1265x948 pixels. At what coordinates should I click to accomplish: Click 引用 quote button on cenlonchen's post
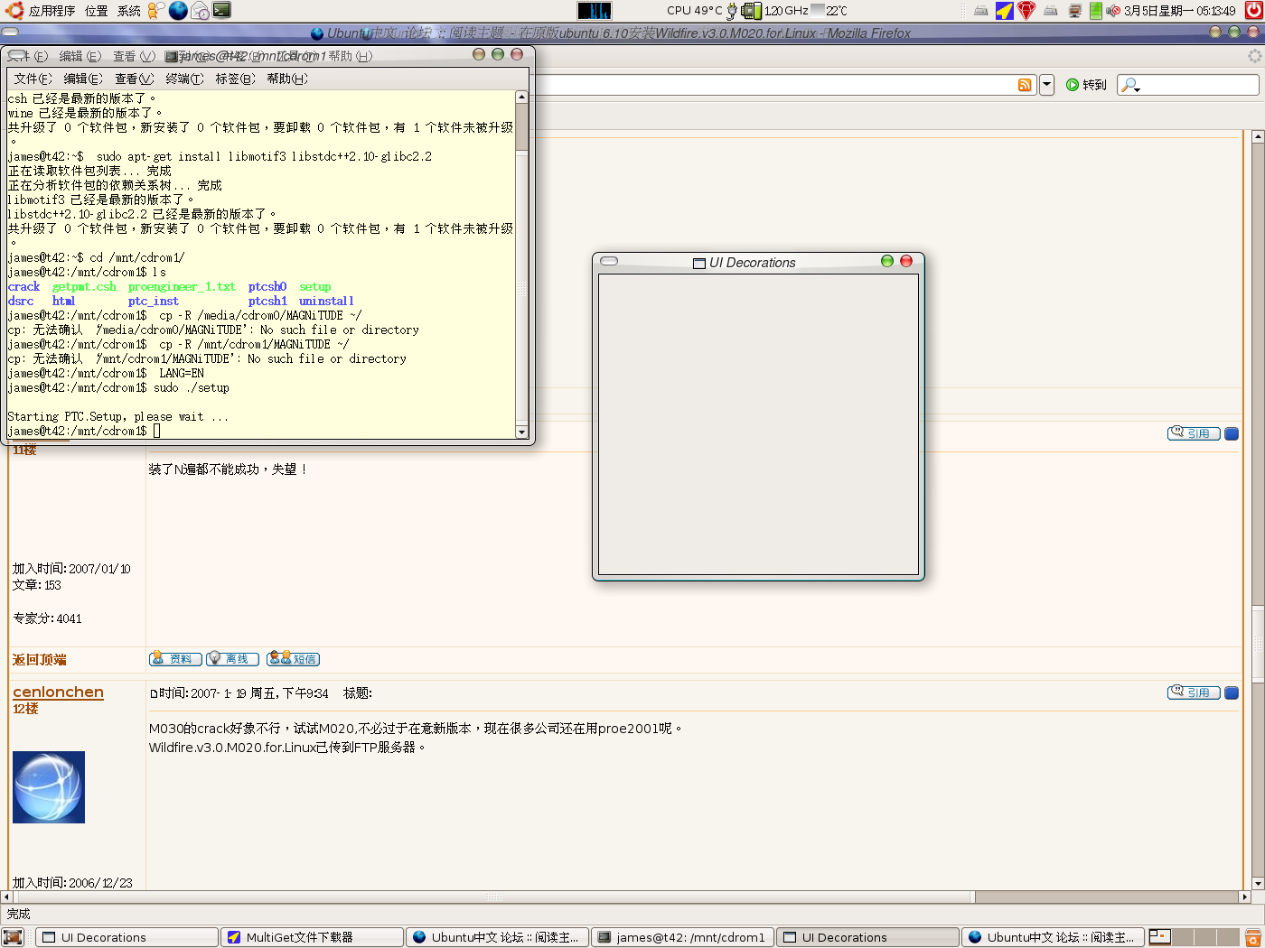(1194, 692)
